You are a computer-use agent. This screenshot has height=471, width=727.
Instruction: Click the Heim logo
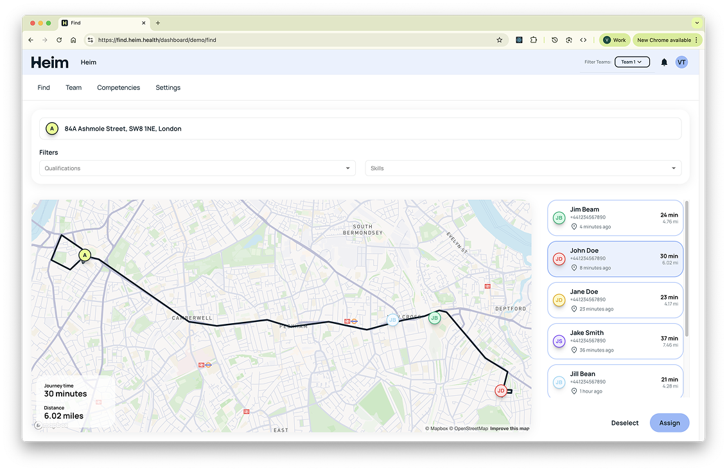pyautogui.click(x=50, y=62)
